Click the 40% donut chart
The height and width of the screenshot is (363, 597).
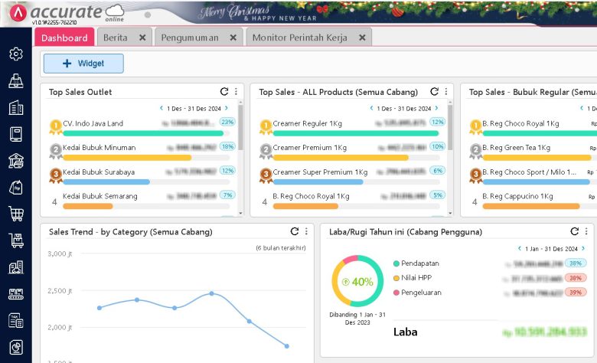357,281
